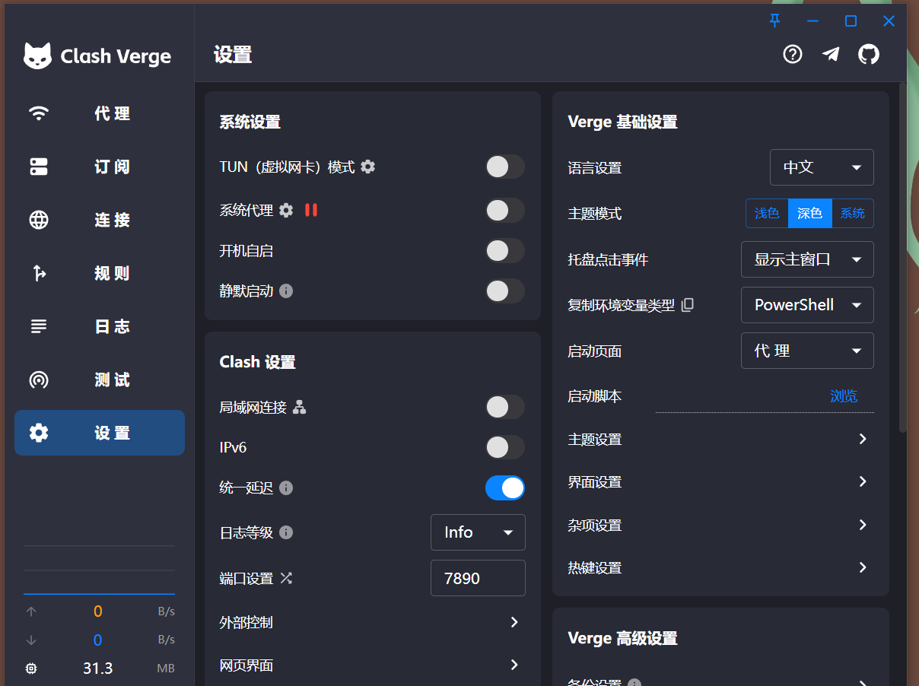The height and width of the screenshot is (686, 919).
Task: Open system proxy settings gear
Action: (286, 210)
